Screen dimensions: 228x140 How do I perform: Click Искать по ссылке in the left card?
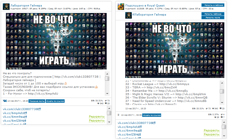pyautogui.click(x=55, y=101)
